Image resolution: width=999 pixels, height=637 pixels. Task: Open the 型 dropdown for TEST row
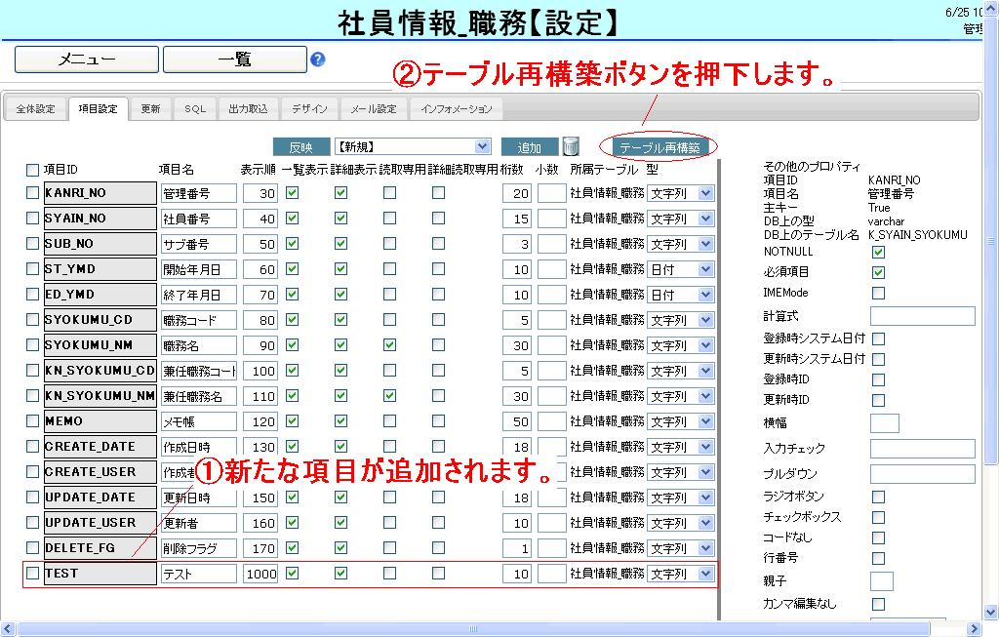[x=705, y=574]
